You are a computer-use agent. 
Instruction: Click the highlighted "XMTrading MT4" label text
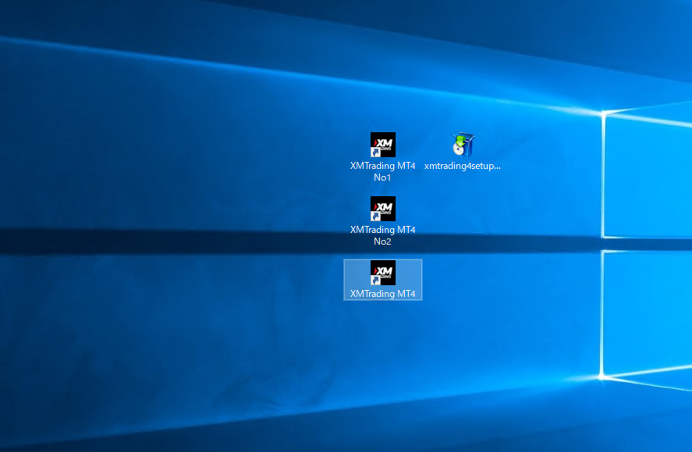pyautogui.click(x=383, y=294)
